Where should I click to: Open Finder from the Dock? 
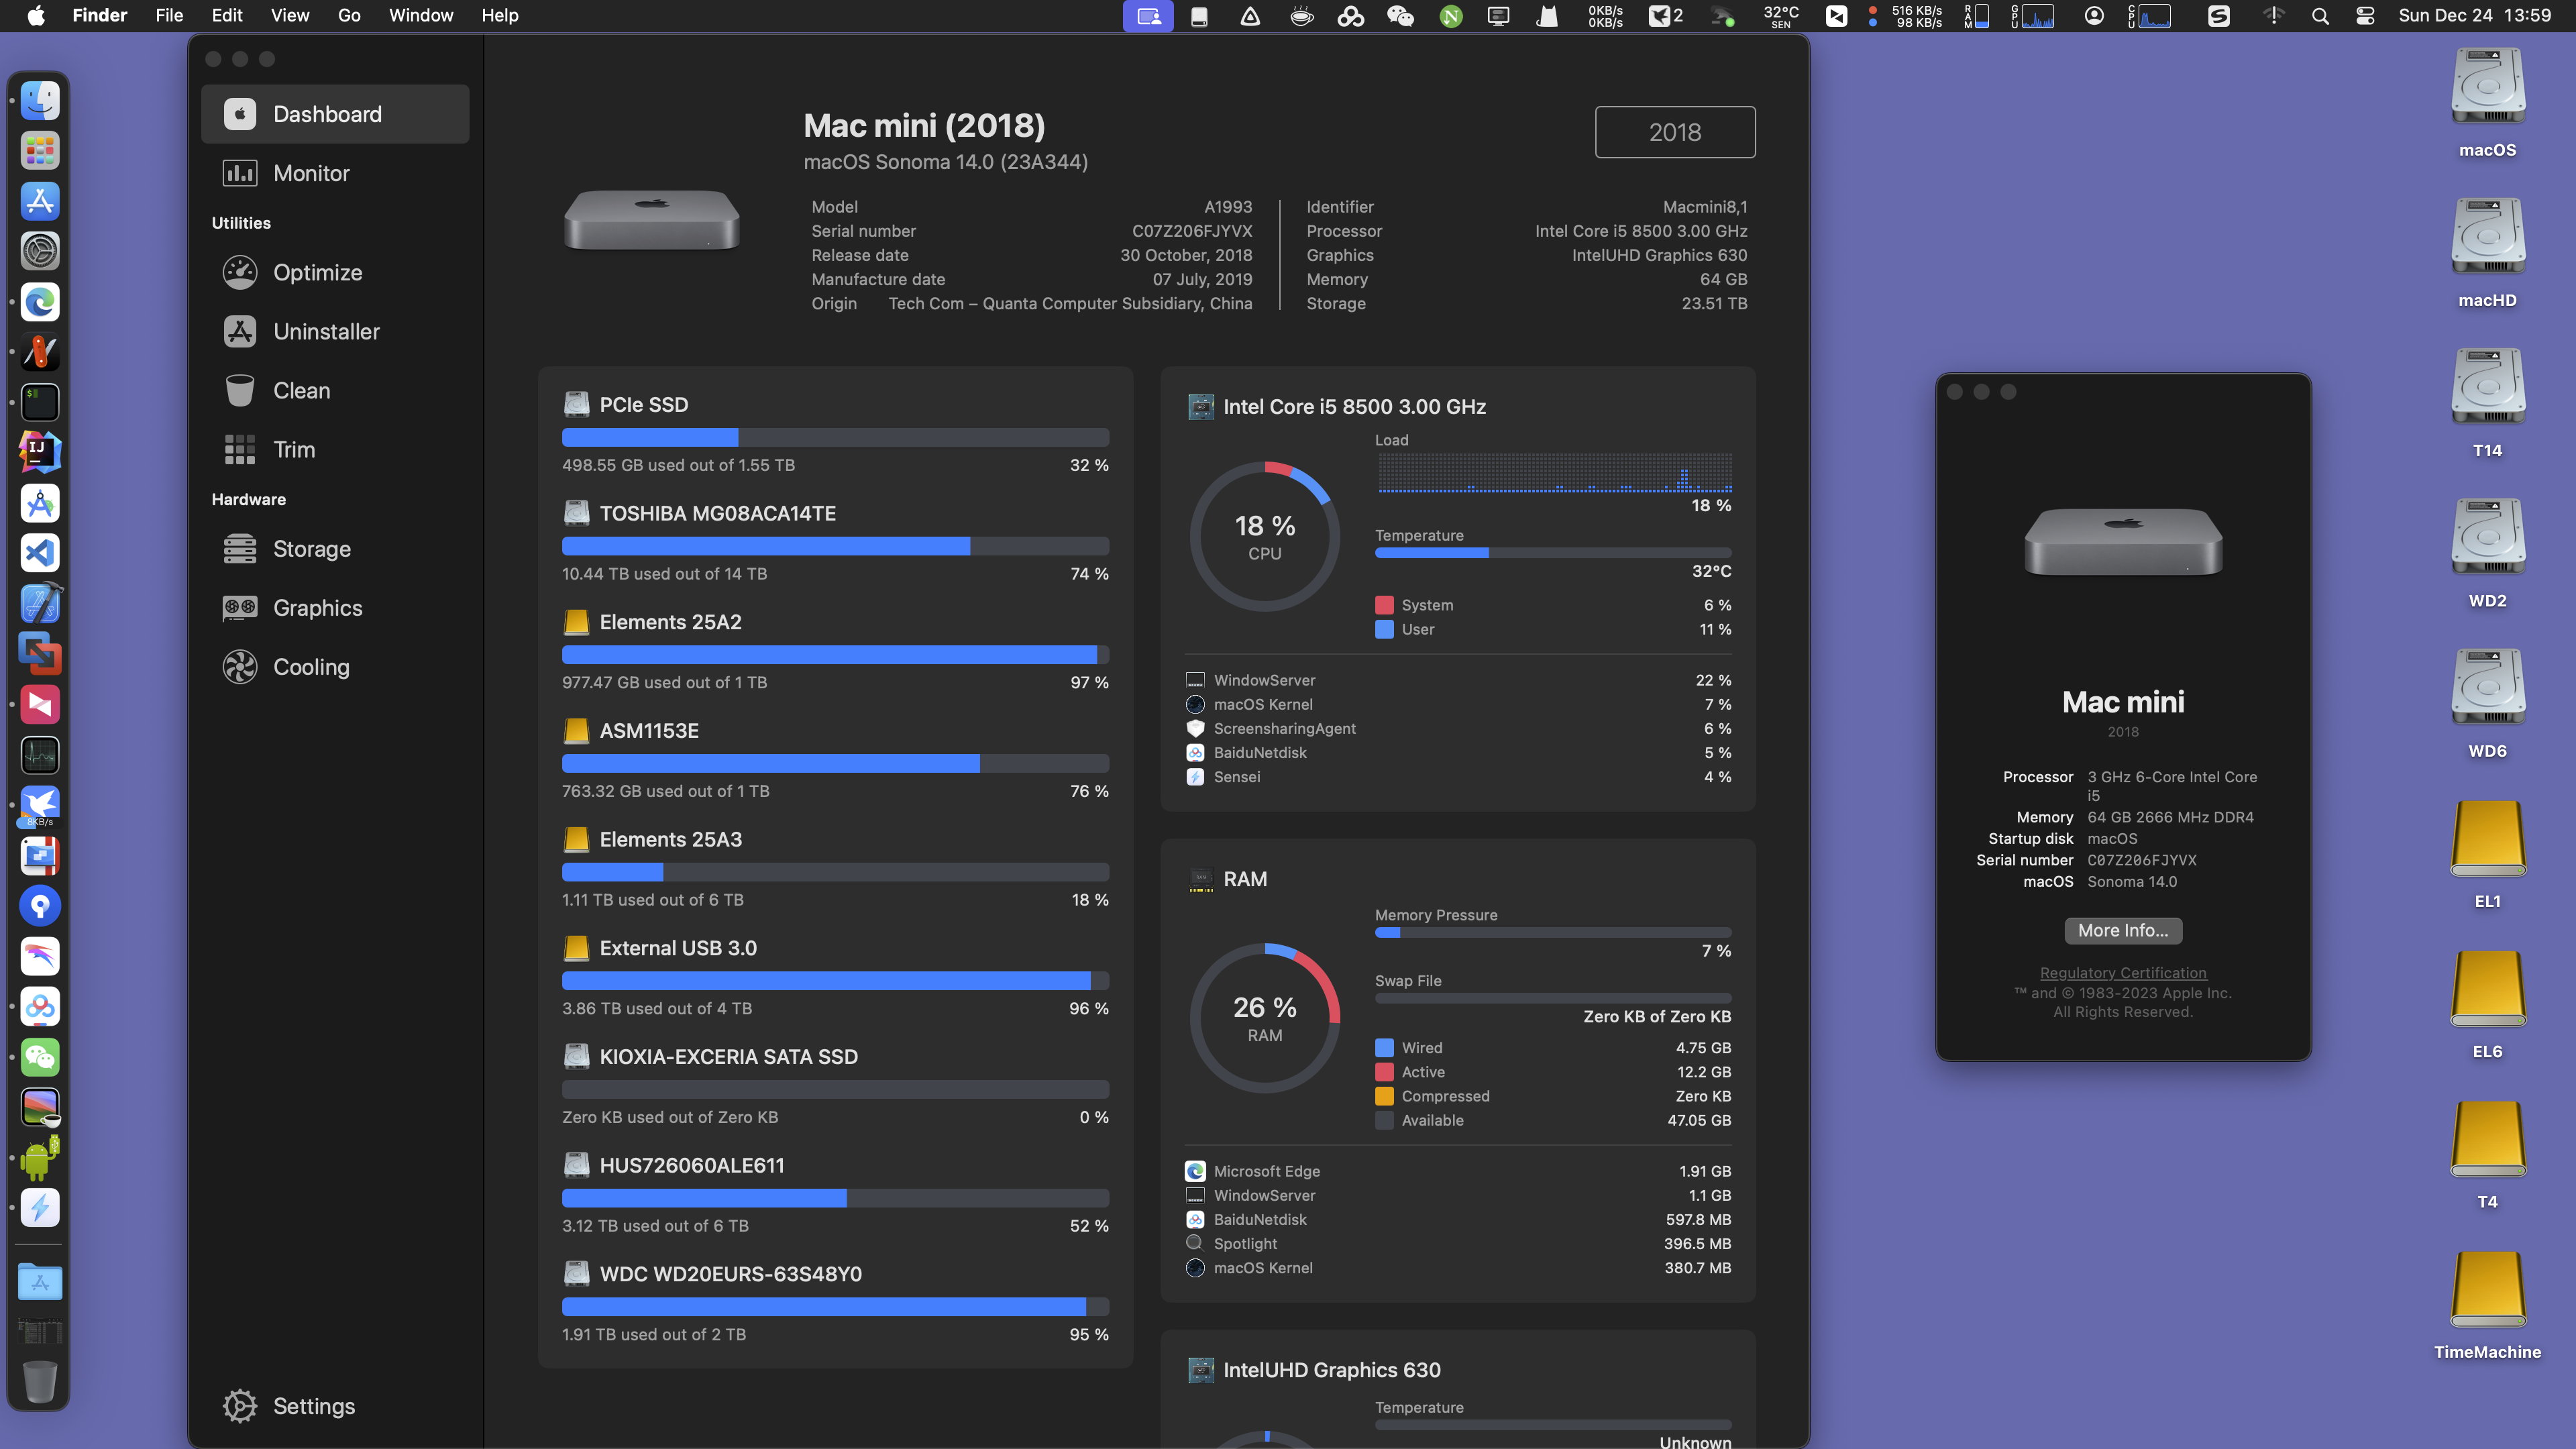(40, 101)
